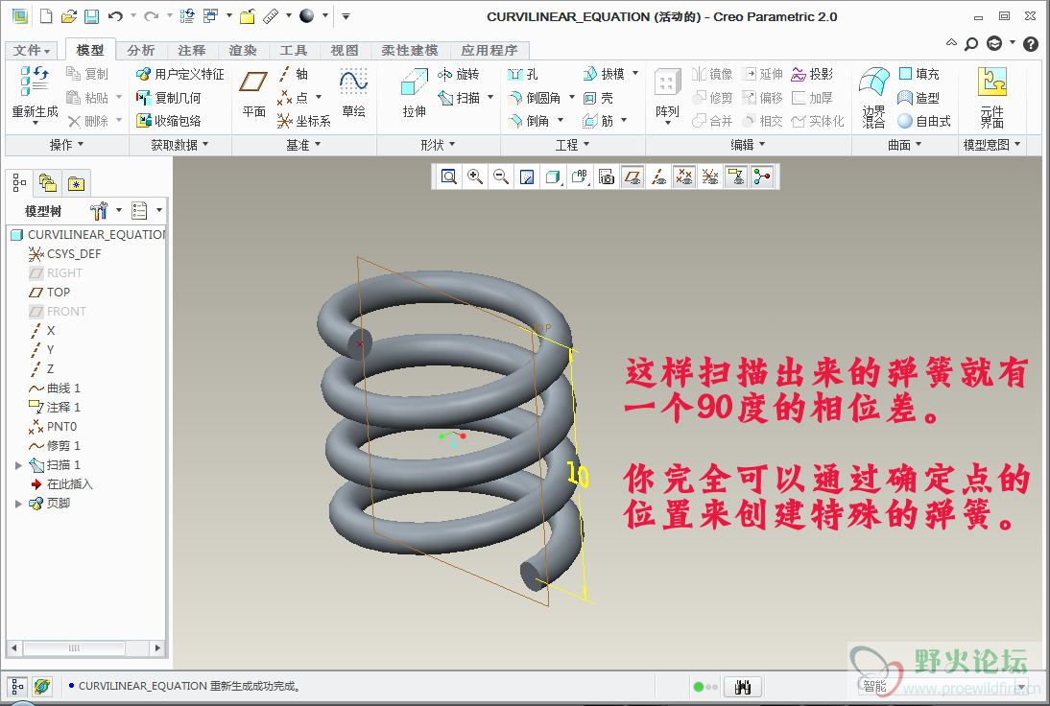Save the model with floppy disk icon
Image resolution: width=1050 pixels, height=706 pixels.
click(91, 16)
